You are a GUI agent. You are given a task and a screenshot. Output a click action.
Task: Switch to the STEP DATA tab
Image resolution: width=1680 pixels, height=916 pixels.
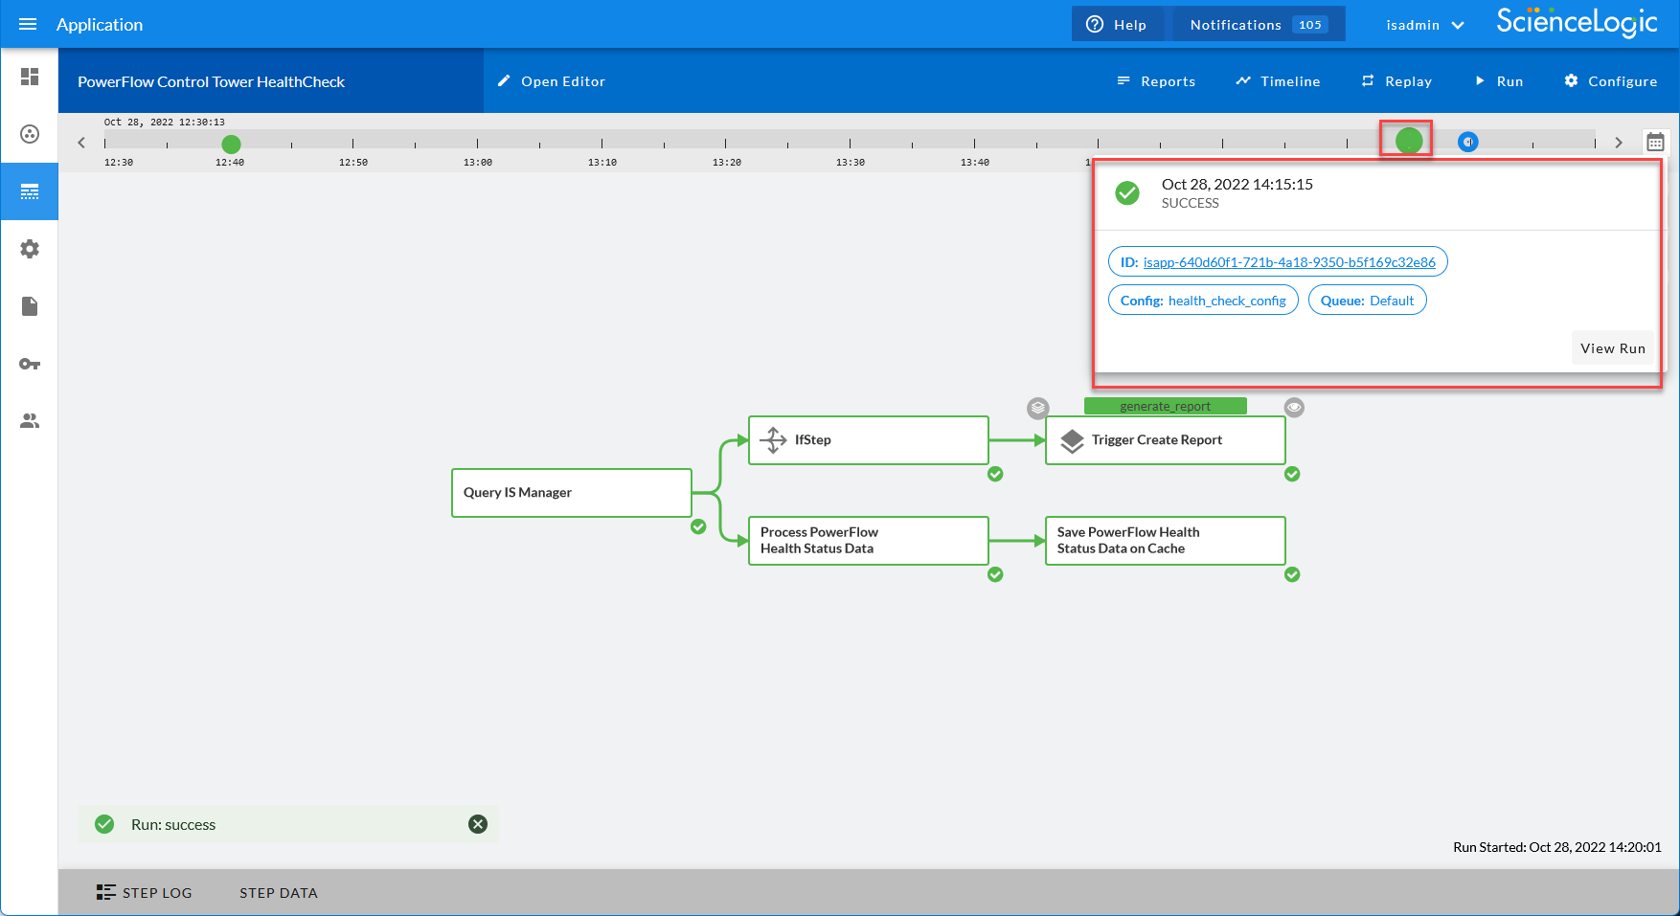point(278,893)
